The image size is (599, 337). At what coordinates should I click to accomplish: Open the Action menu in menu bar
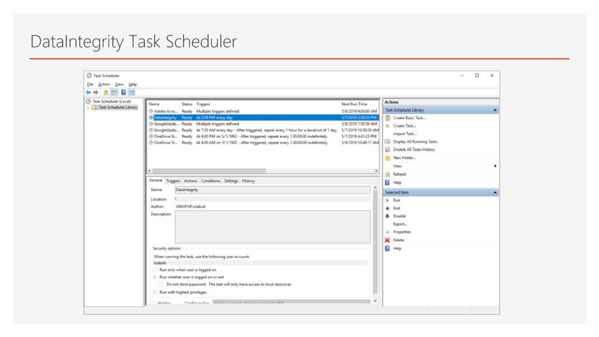104,84
